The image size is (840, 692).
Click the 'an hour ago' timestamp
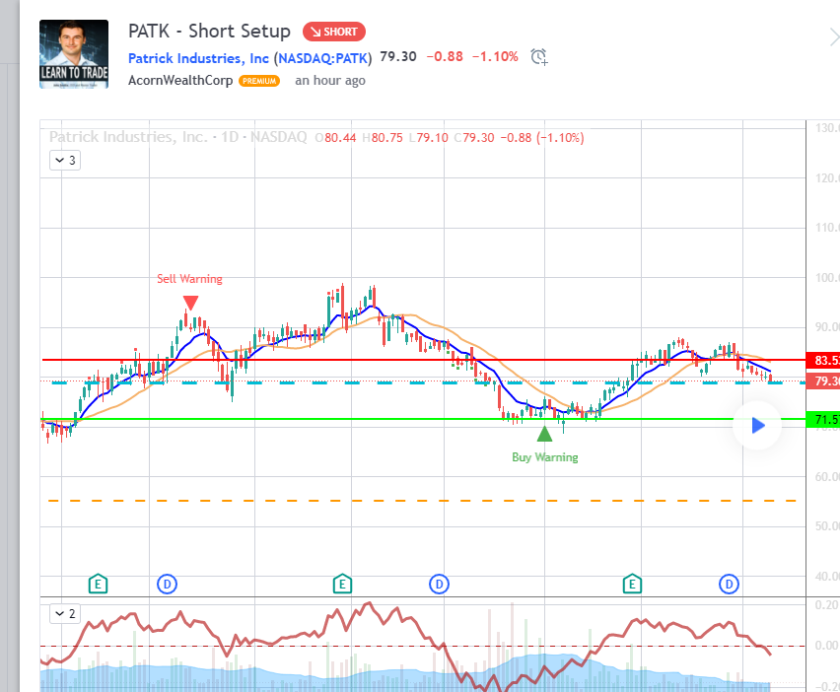(330, 81)
